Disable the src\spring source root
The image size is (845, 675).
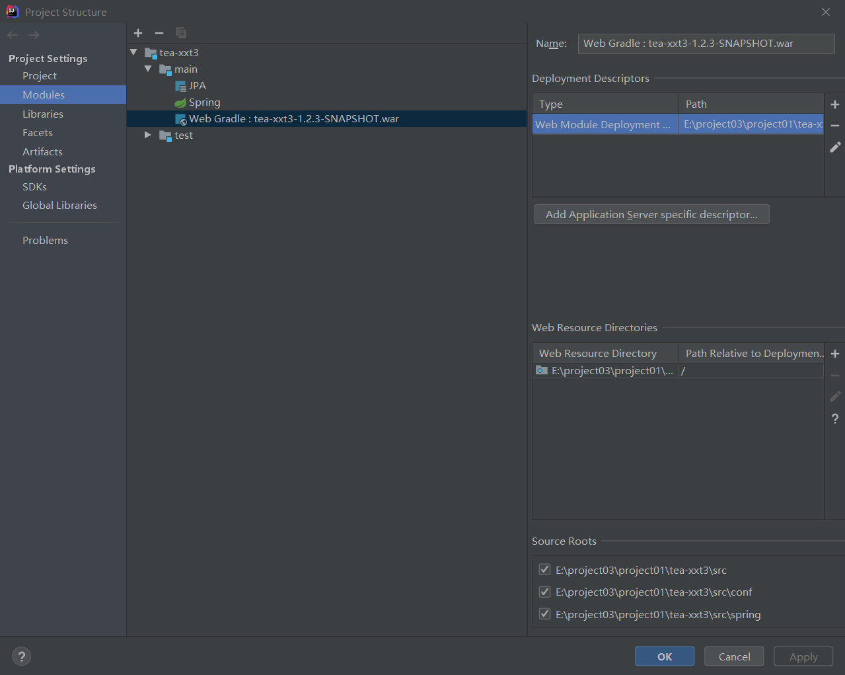coord(544,614)
